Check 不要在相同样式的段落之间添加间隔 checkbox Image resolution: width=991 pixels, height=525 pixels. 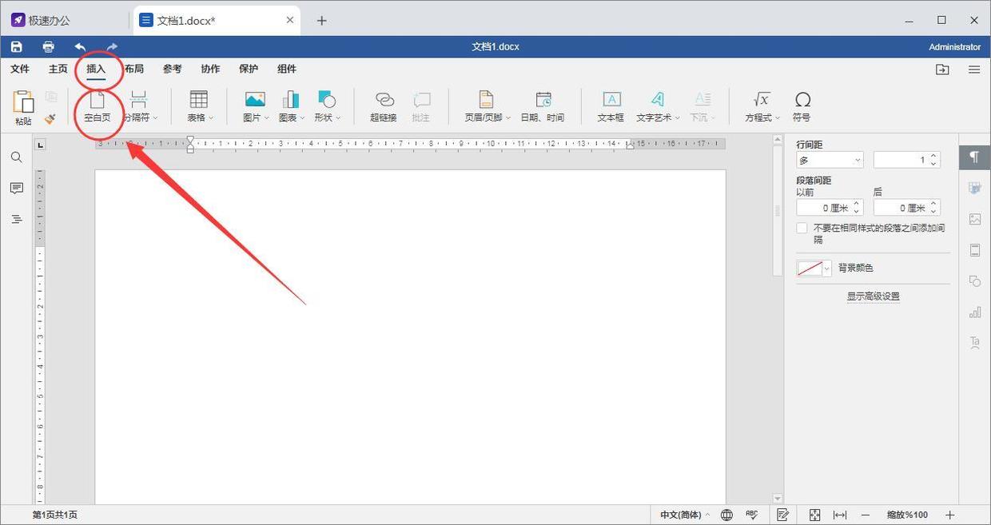(x=802, y=229)
